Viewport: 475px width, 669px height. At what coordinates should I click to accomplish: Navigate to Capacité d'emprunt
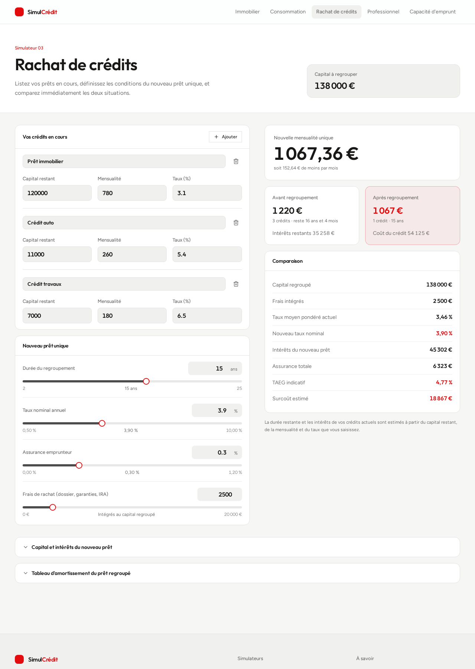pos(433,12)
